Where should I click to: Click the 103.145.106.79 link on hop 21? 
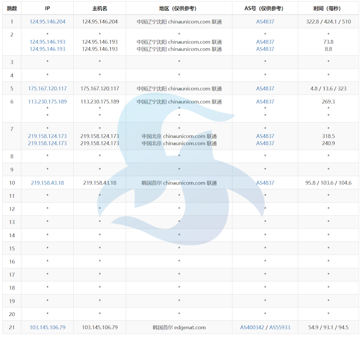click(47, 328)
